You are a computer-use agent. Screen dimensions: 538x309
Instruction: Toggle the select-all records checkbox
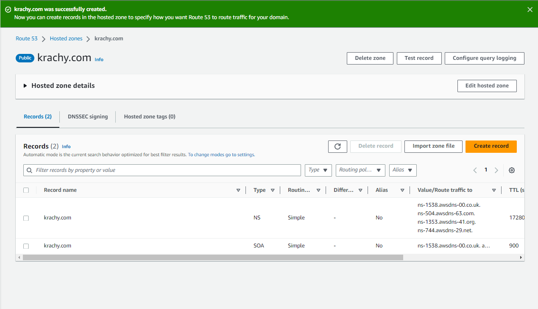coord(26,190)
